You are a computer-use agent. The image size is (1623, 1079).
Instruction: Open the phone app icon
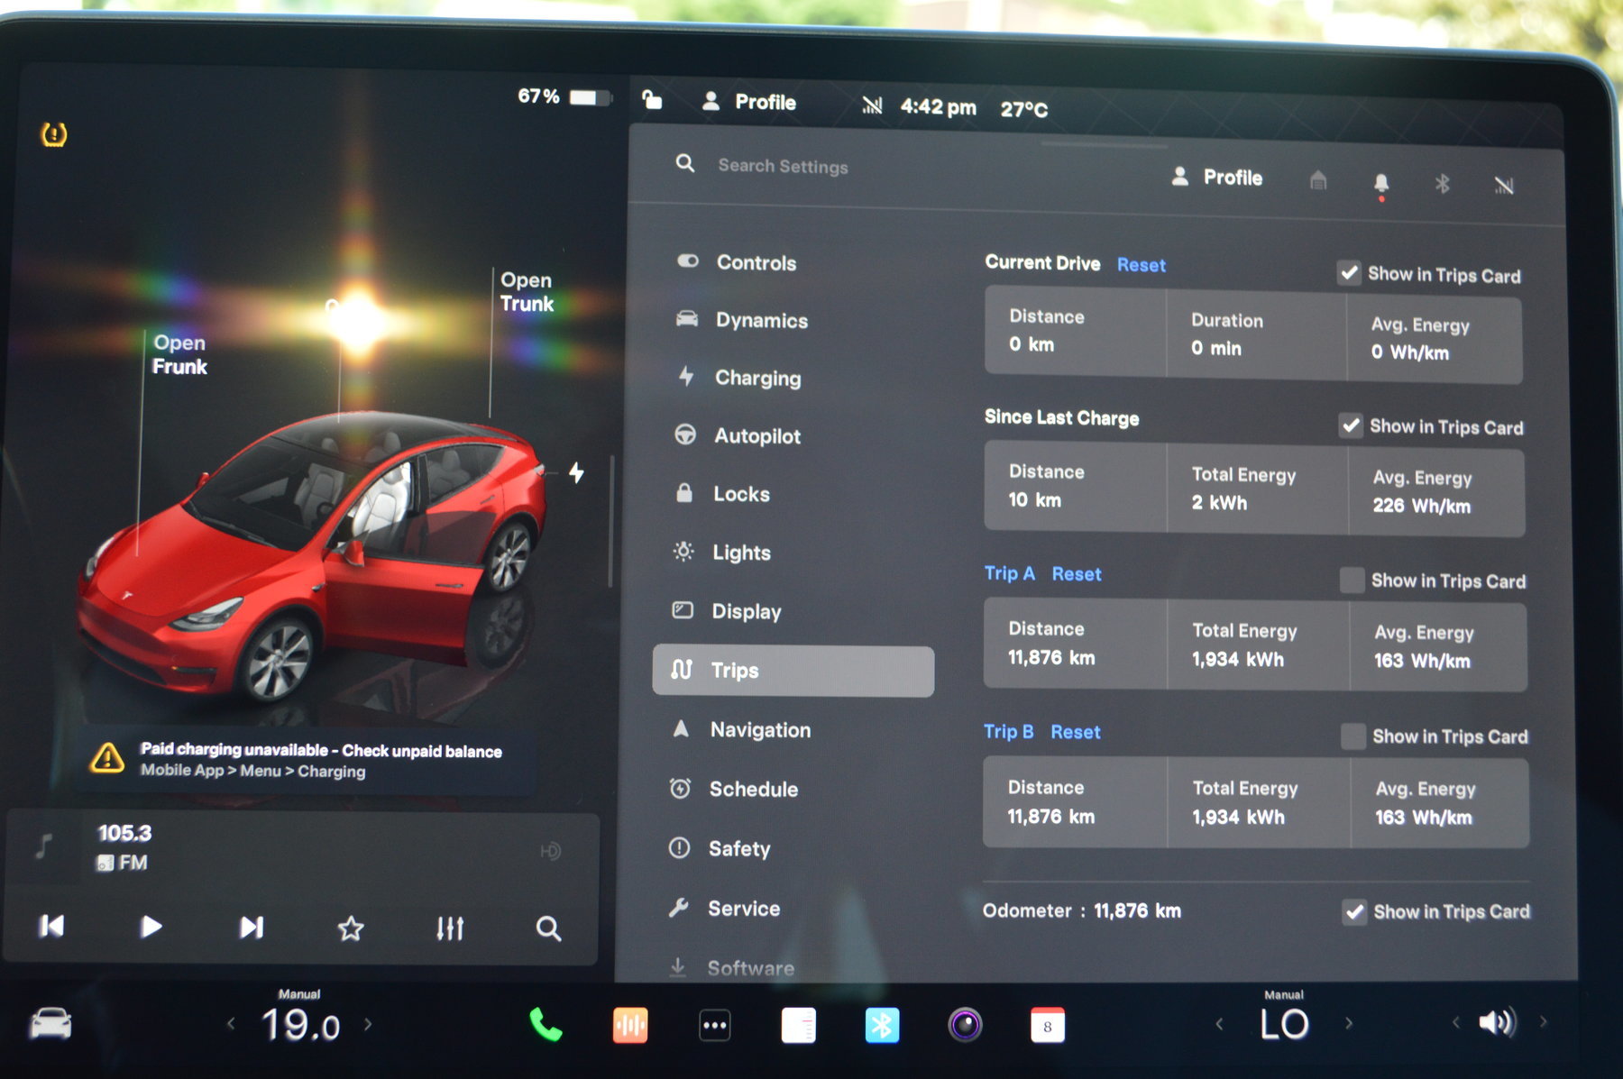click(546, 1025)
